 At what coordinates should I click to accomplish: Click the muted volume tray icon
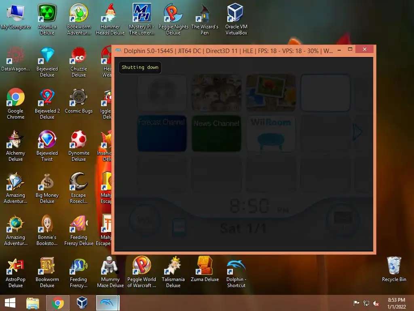(x=376, y=303)
